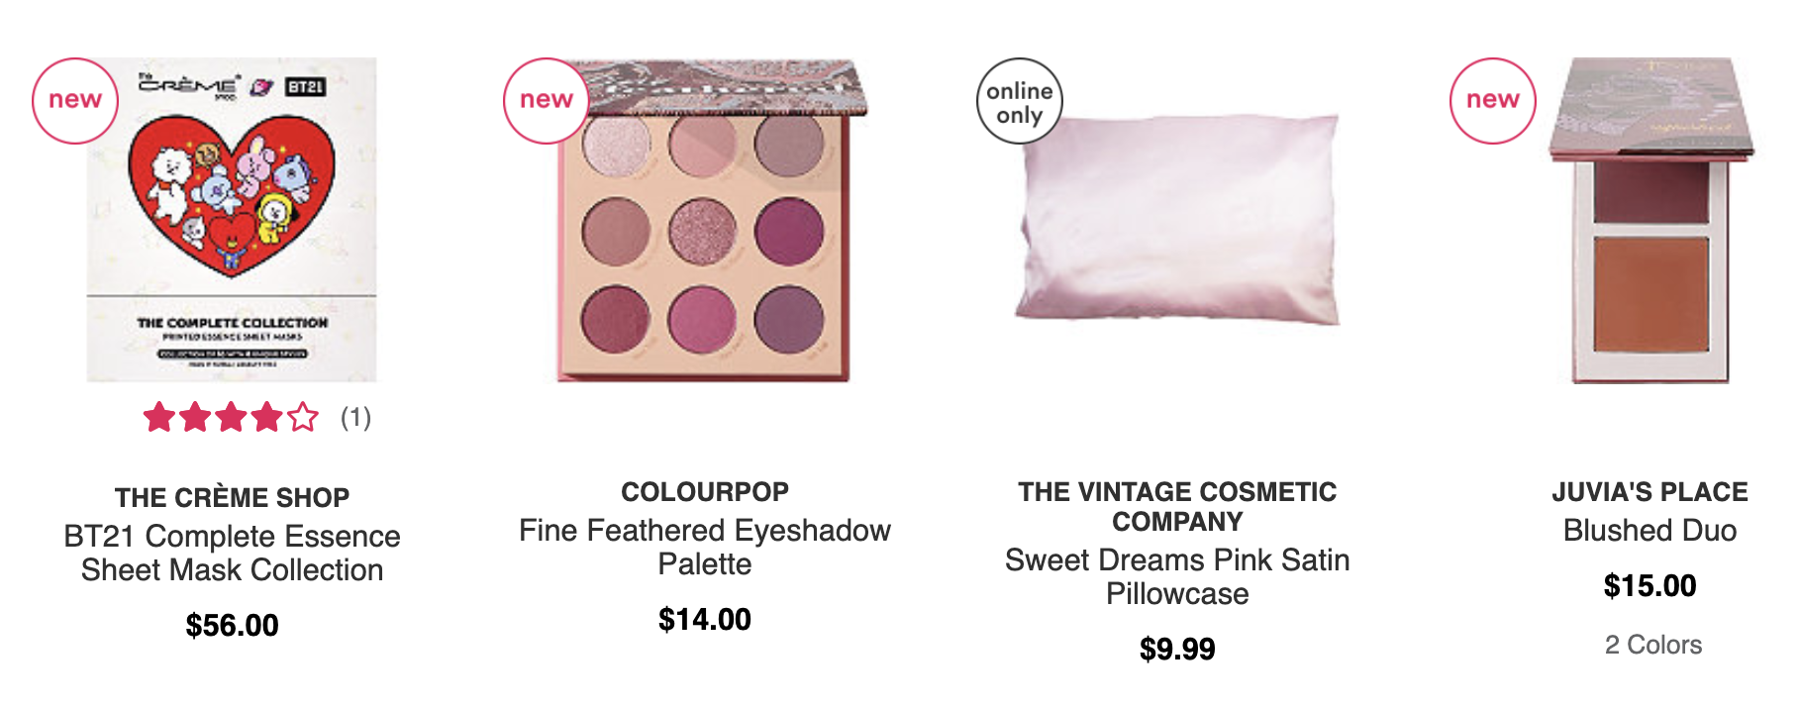
Task: Select The Crème Shop brand name
Action: tap(232, 497)
